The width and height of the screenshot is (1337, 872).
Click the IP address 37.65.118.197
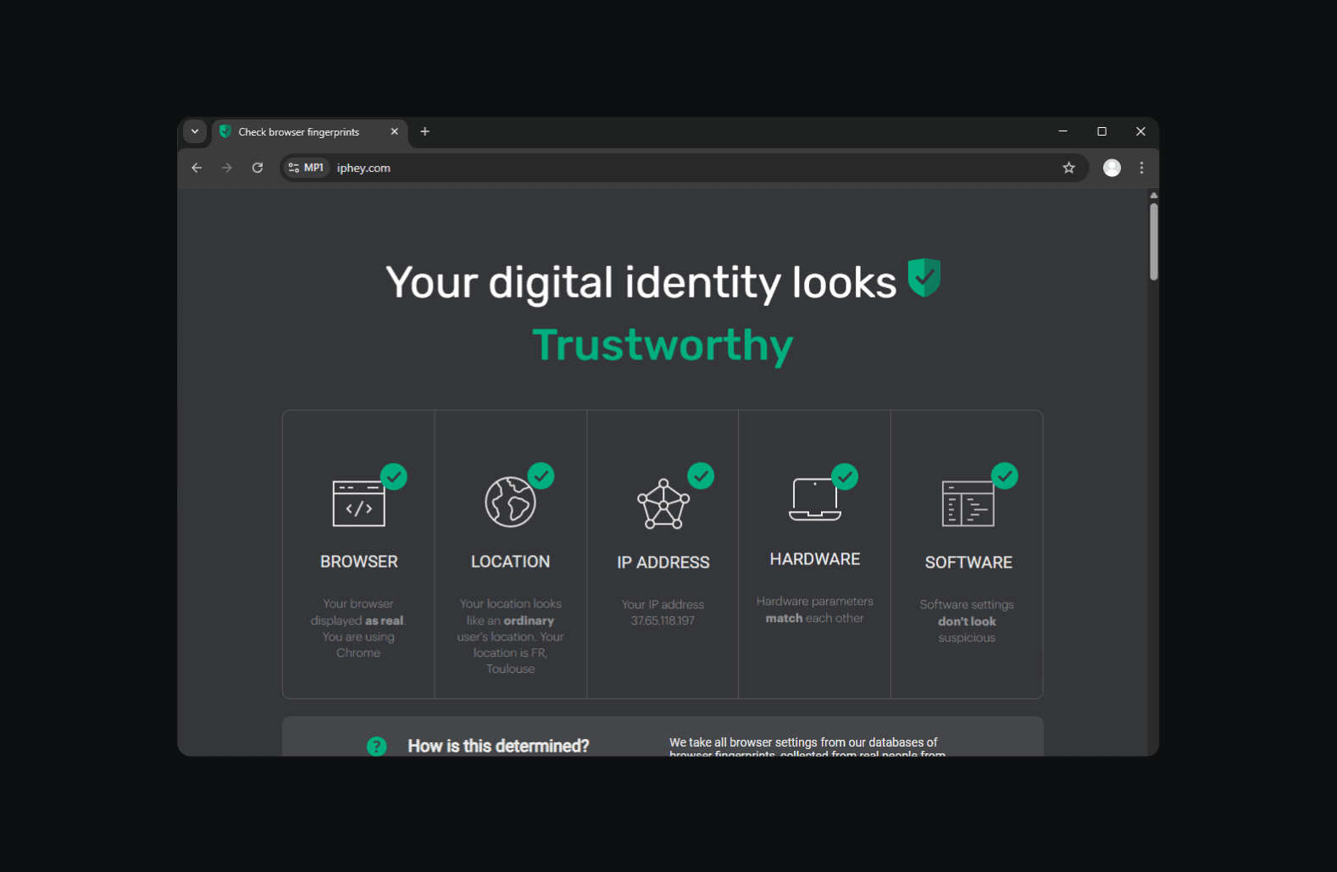[663, 620]
